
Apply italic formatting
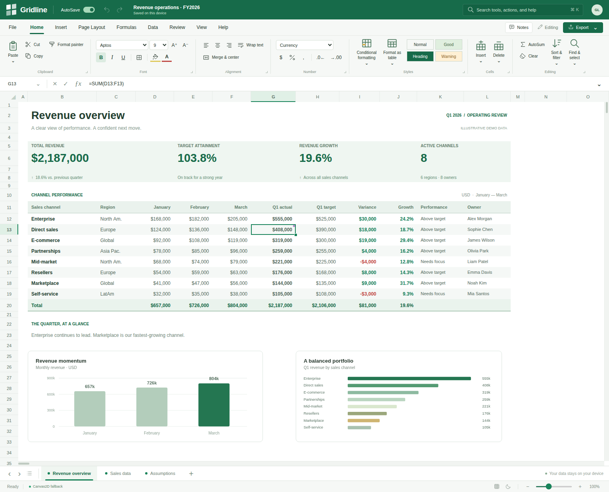pyautogui.click(x=112, y=58)
